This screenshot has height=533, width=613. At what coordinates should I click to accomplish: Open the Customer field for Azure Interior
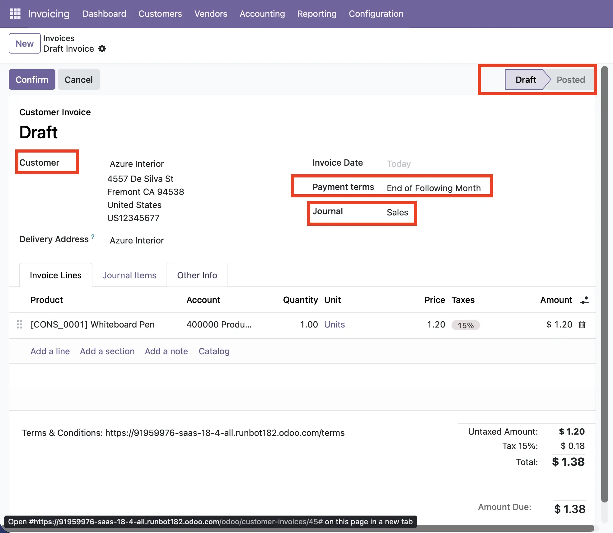pyautogui.click(x=137, y=164)
